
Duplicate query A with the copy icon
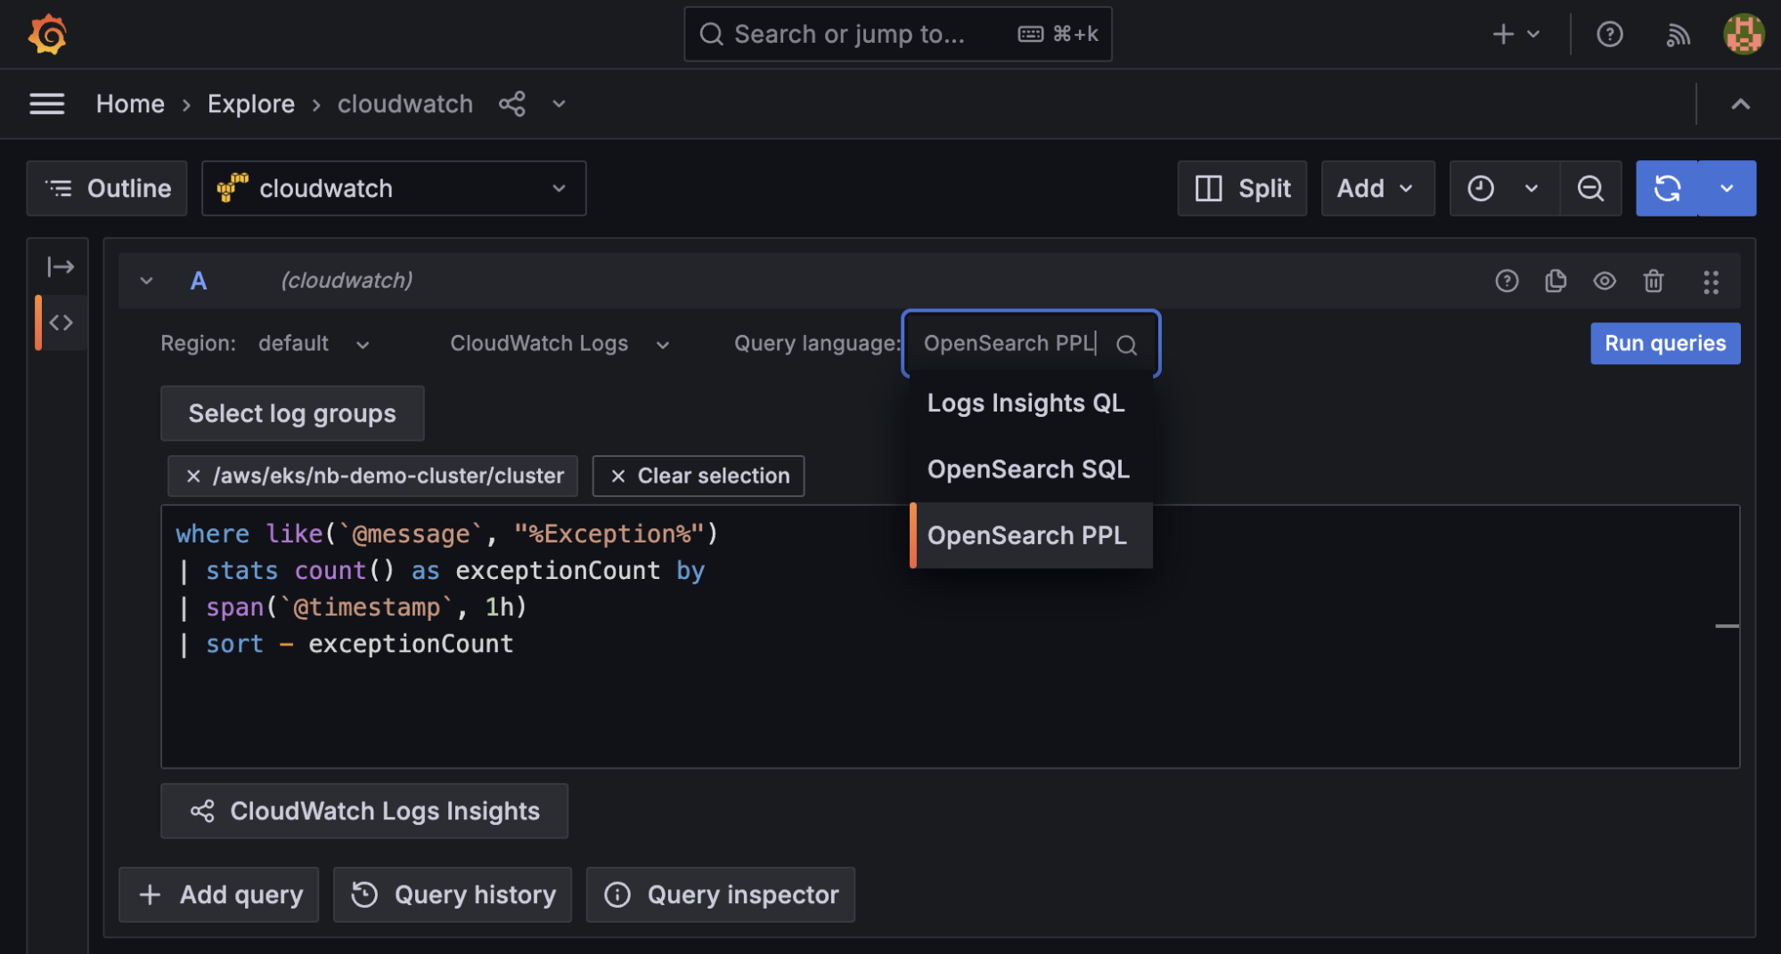(1556, 281)
